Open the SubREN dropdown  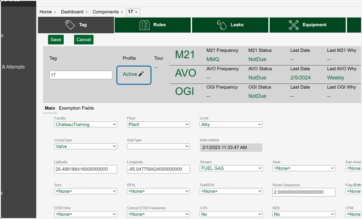pos(231,191)
